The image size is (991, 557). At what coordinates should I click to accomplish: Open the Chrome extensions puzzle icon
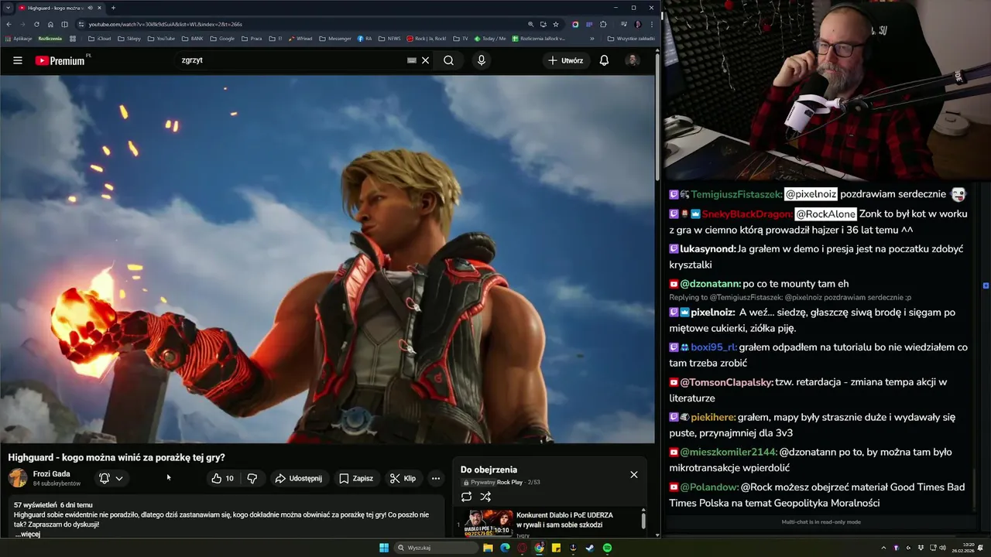[x=603, y=24]
